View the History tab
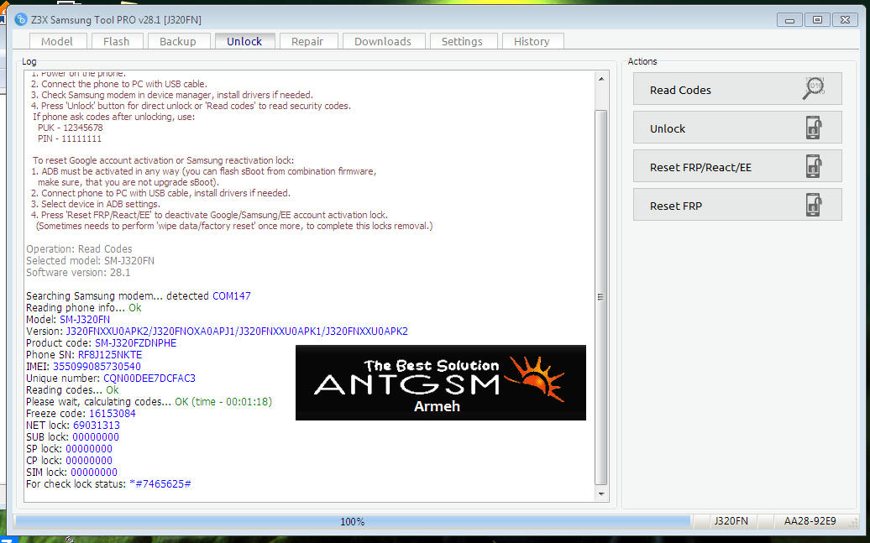The width and height of the screenshot is (870, 543). 532,42
